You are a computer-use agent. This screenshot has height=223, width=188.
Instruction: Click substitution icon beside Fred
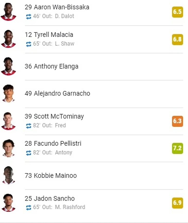28,126
